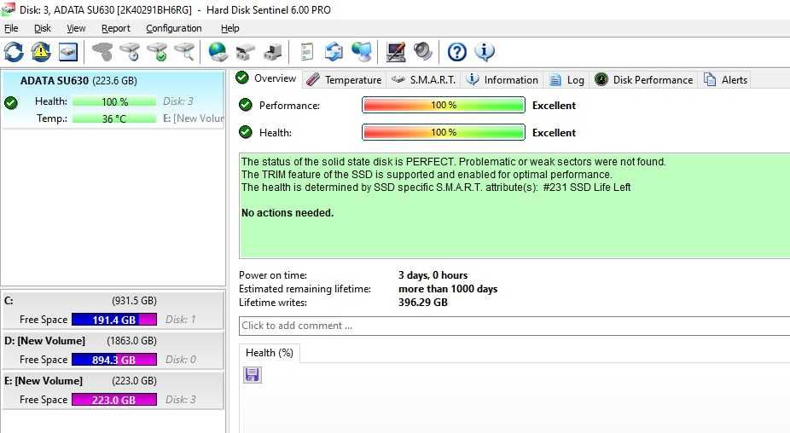Viewport: 790px width, 433px height.
Task: Switch to the Temperature tab
Action: coord(344,80)
